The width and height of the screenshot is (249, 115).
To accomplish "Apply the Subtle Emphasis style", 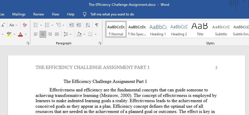I will [x=241, y=29].
